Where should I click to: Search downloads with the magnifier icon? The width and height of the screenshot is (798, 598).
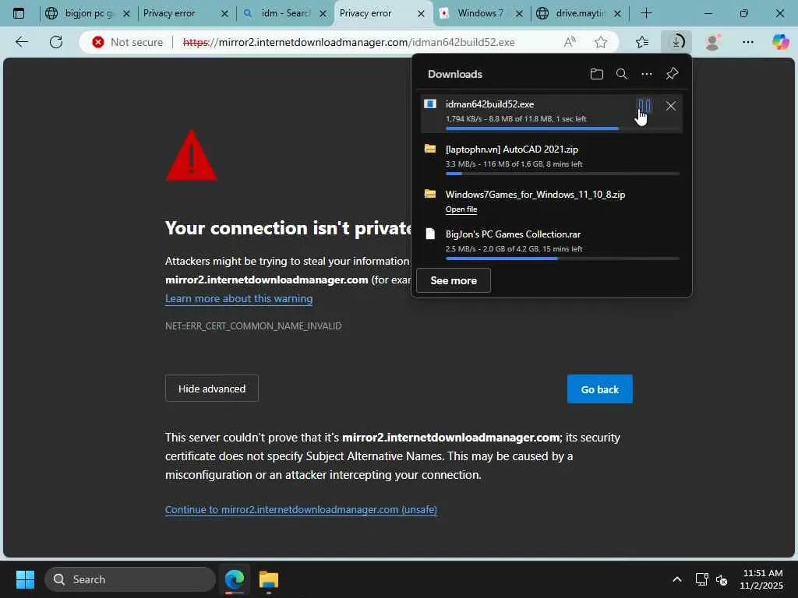[x=621, y=74]
